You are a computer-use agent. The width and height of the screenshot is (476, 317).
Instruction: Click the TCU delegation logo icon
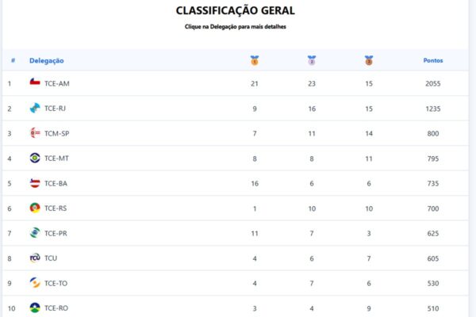pyautogui.click(x=35, y=258)
